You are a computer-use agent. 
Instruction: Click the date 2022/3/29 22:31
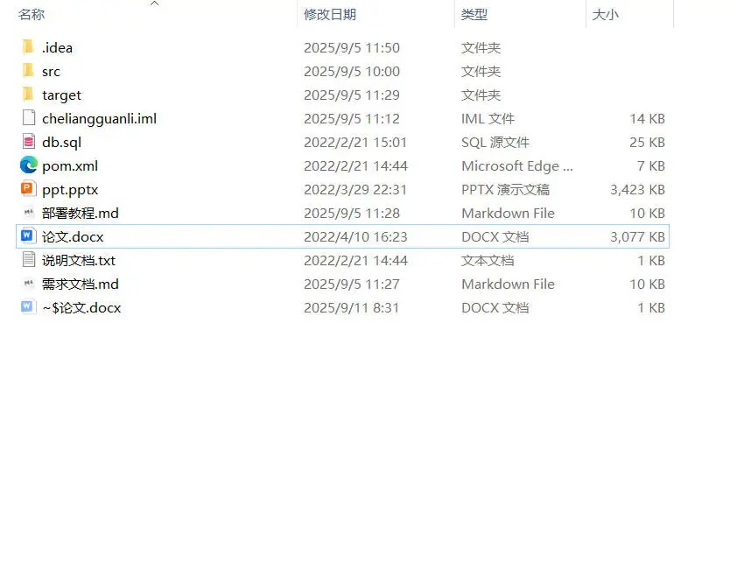(x=355, y=189)
